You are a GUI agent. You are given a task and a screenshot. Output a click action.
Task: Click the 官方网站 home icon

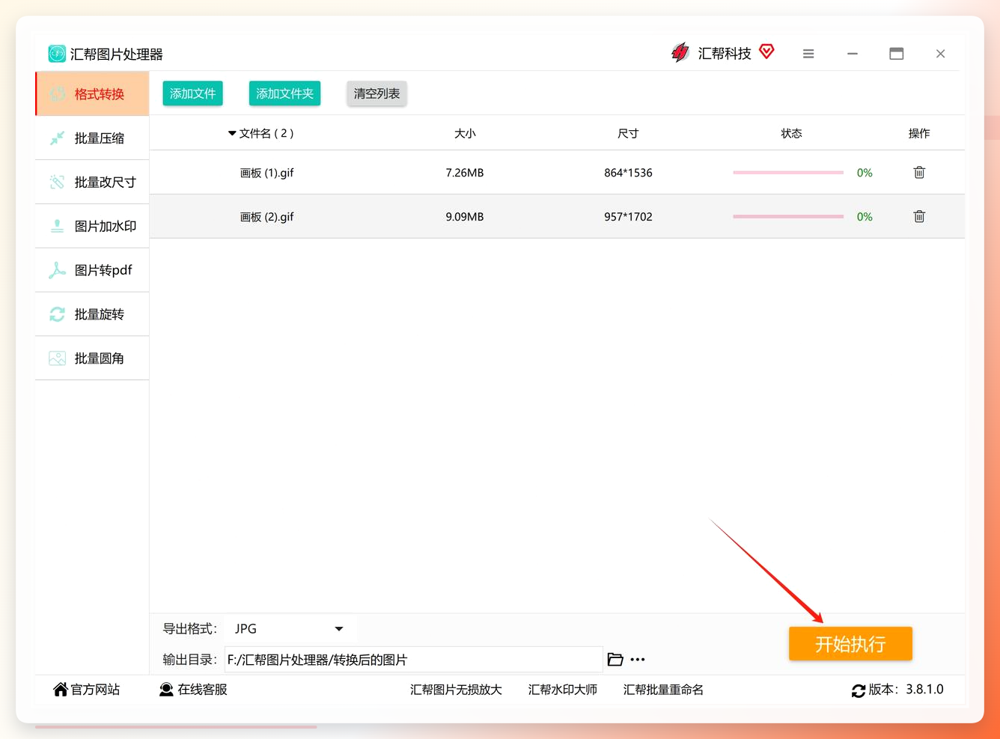pyautogui.click(x=61, y=690)
